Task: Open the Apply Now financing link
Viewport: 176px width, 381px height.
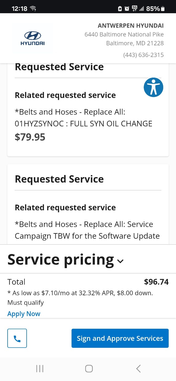Action: click(x=24, y=314)
